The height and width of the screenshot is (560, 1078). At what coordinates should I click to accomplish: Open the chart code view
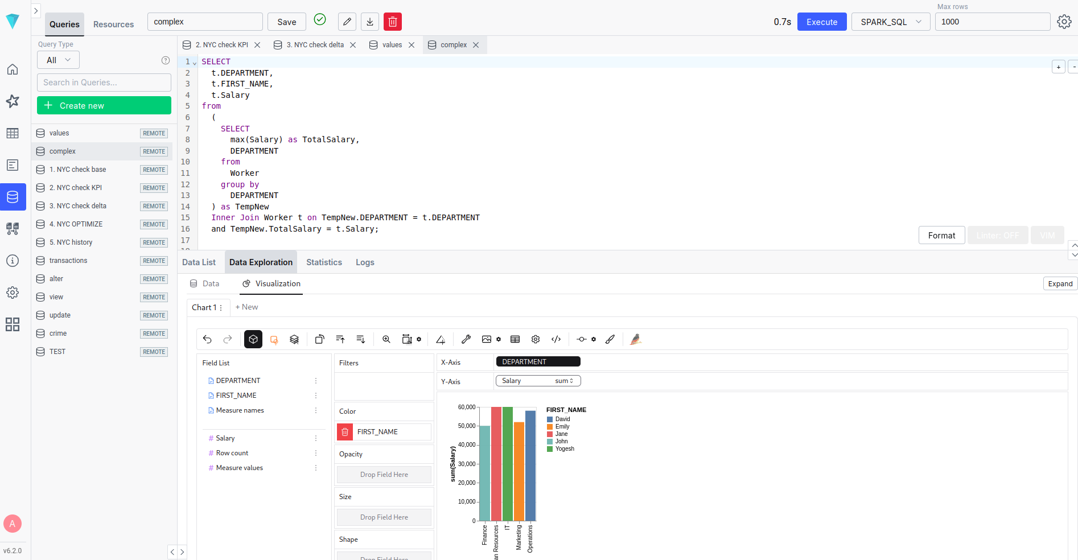coord(556,339)
